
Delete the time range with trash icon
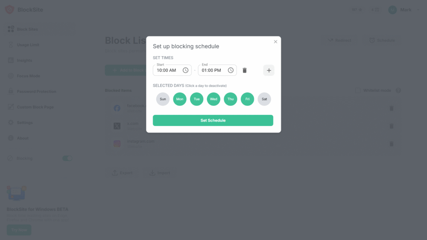click(x=245, y=70)
